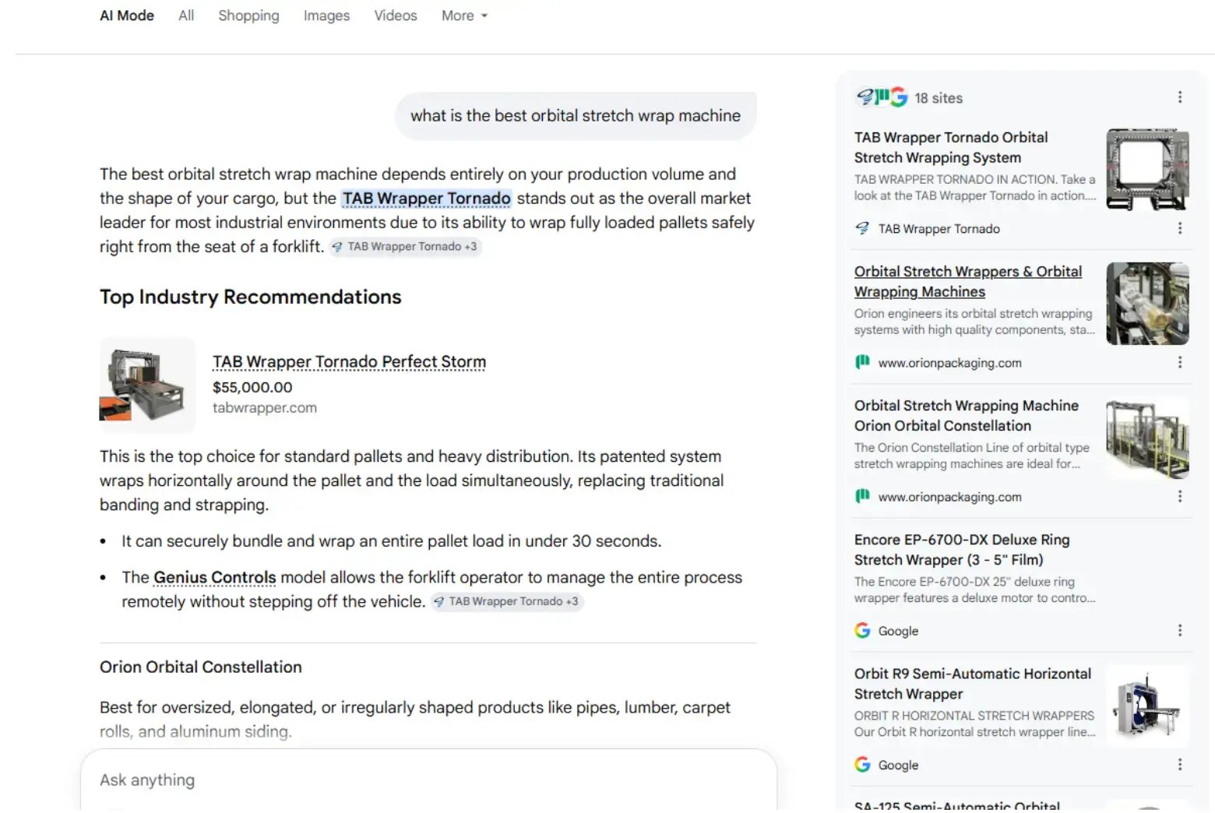This screenshot has height=813, width=1215.
Task: Click www.orionpackaging.com under Orion Orbital Constellation
Action: click(950, 497)
